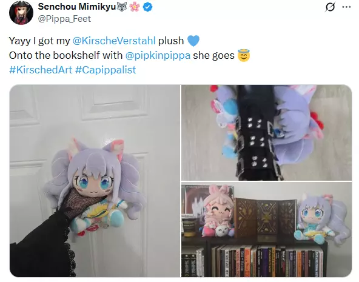Click the Senchou Mimikyu display name
Screen dimensions: 359x282
(77, 7)
